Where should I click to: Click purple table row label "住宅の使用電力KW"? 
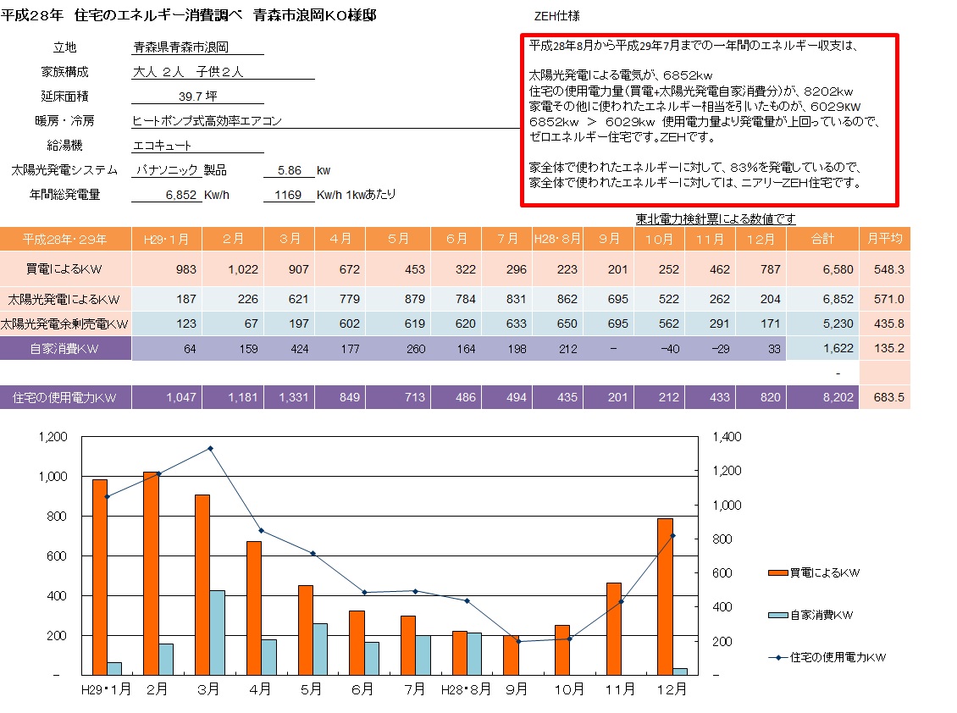(65, 397)
